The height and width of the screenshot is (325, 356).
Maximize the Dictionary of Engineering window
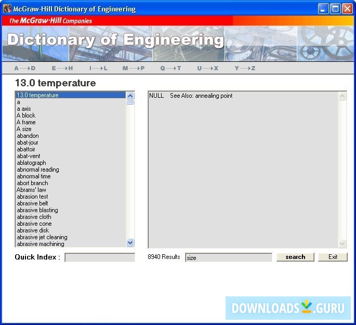[335, 9]
